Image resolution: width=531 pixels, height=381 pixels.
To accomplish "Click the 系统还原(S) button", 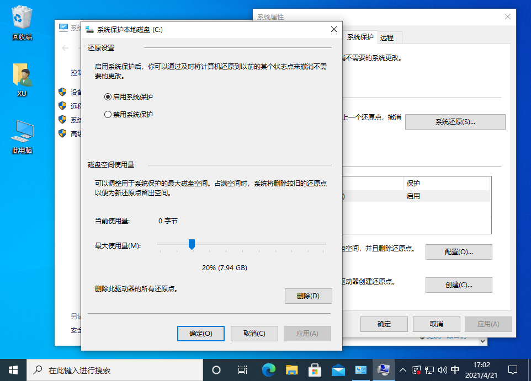I will click(x=455, y=121).
